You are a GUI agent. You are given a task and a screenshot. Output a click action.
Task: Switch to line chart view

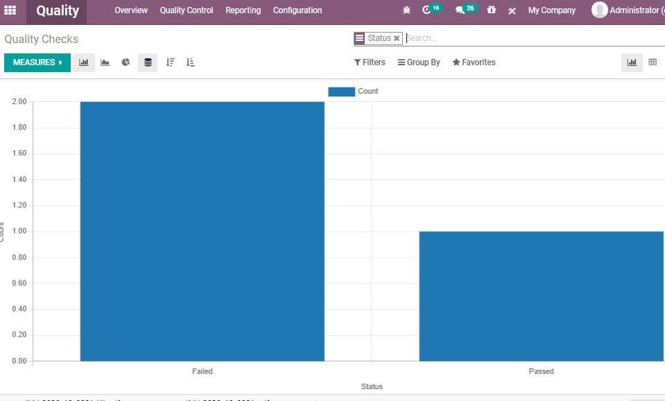coord(105,62)
